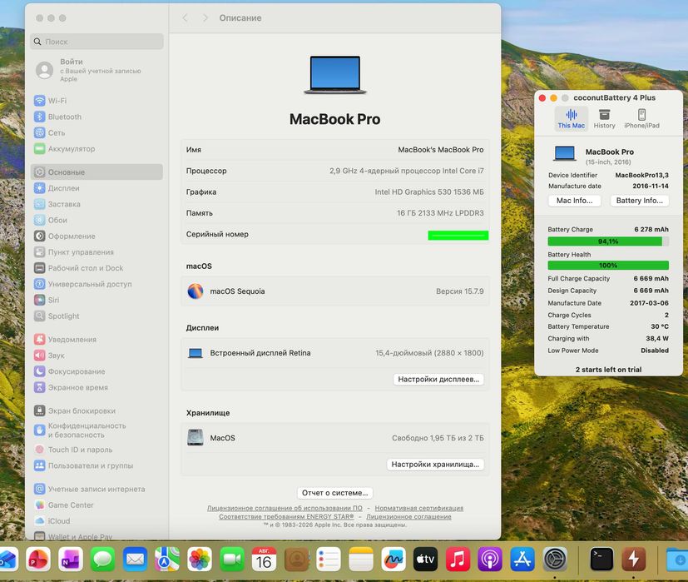Open Аккумулятор settings
This screenshot has width=688, height=582.
[x=97, y=149]
